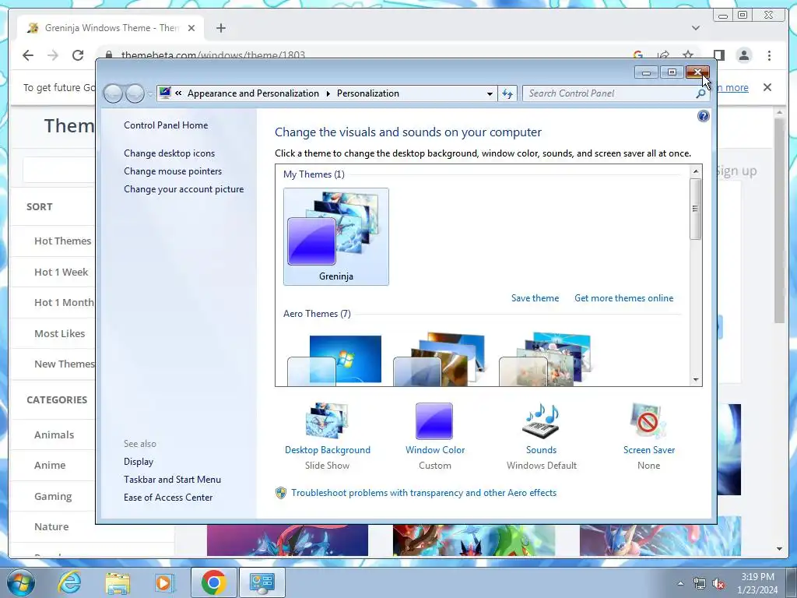Open the Desktop Background slide show icon
This screenshot has width=797, height=598.
(328, 420)
